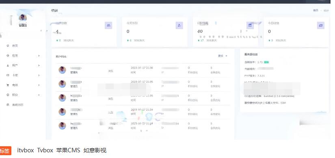Expand the 积分 sidebar menu chevron

(39, 95)
